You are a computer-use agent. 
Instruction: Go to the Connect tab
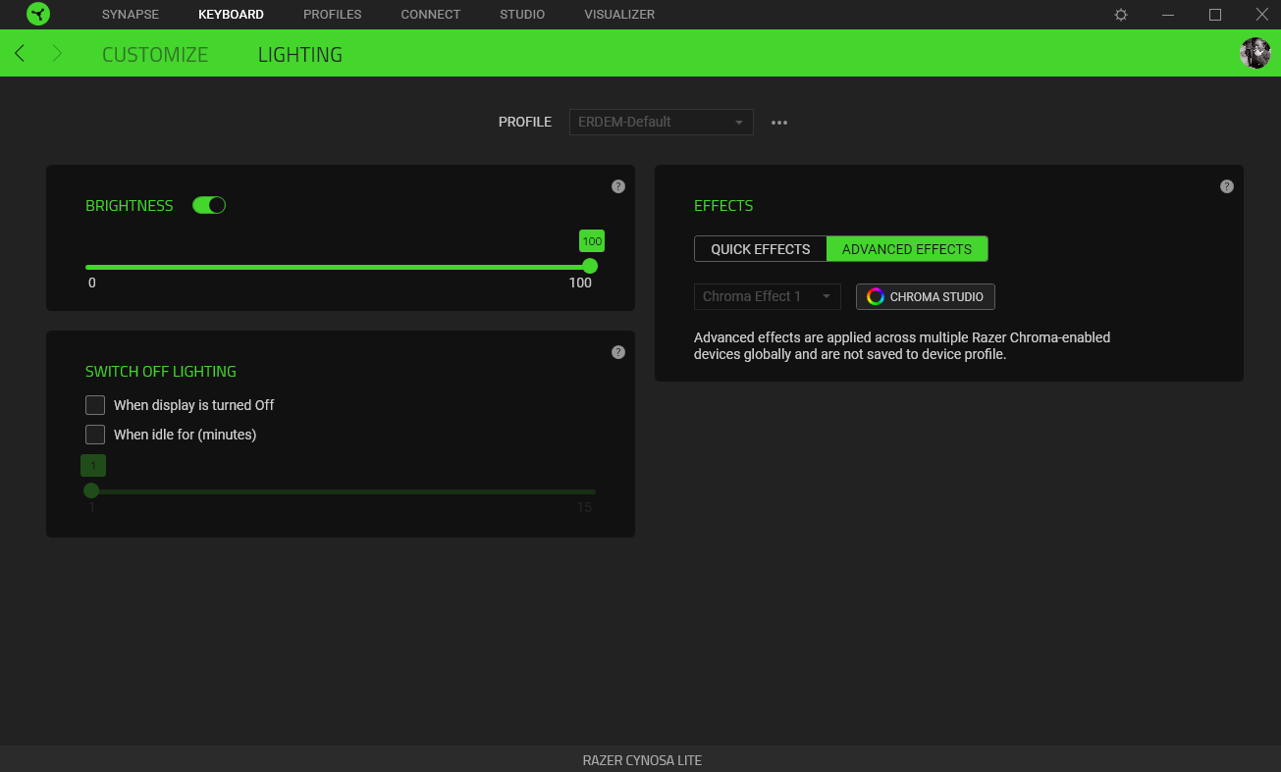pyautogui.click(x=431, y=15)
